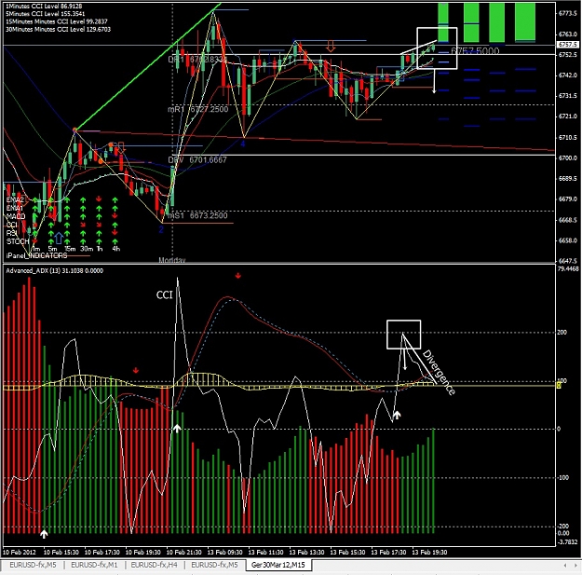Select the EMA2 row label in iPanel
This screenshot has width=582, height=575.
point(15,199)
